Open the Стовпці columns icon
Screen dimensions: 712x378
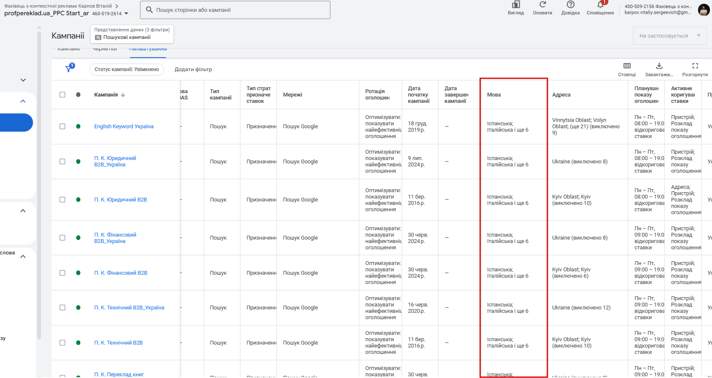[627, 66]
